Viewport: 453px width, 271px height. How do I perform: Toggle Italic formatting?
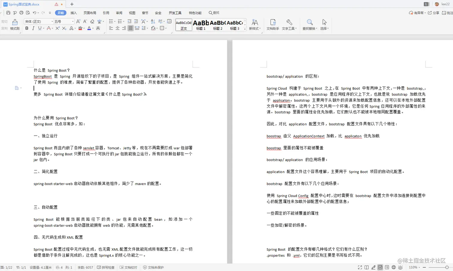(33, 28)
